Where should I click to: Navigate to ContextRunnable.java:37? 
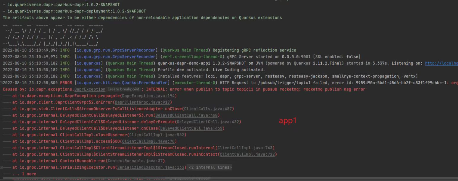tap(135, 161)
